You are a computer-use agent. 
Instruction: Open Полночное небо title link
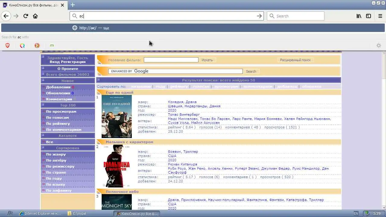click(x=122, y=192)
